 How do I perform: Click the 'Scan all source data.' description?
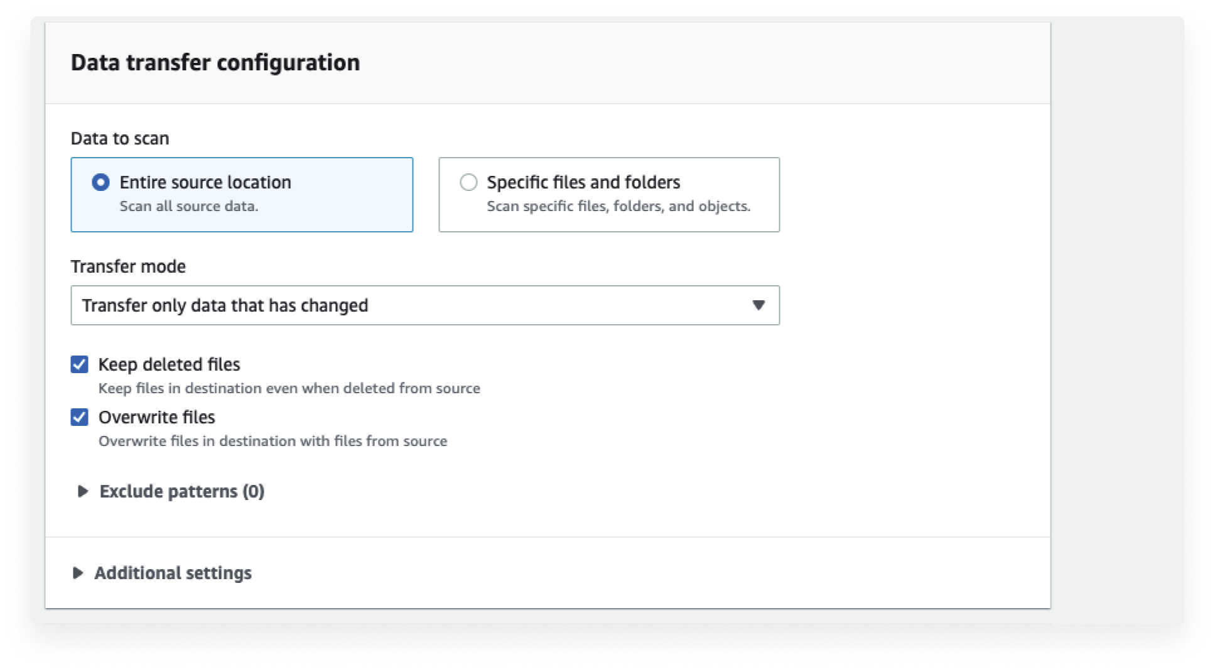(x=189, y=206)
